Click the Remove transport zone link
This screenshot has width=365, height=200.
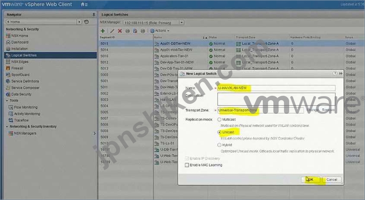pos(328,110)
